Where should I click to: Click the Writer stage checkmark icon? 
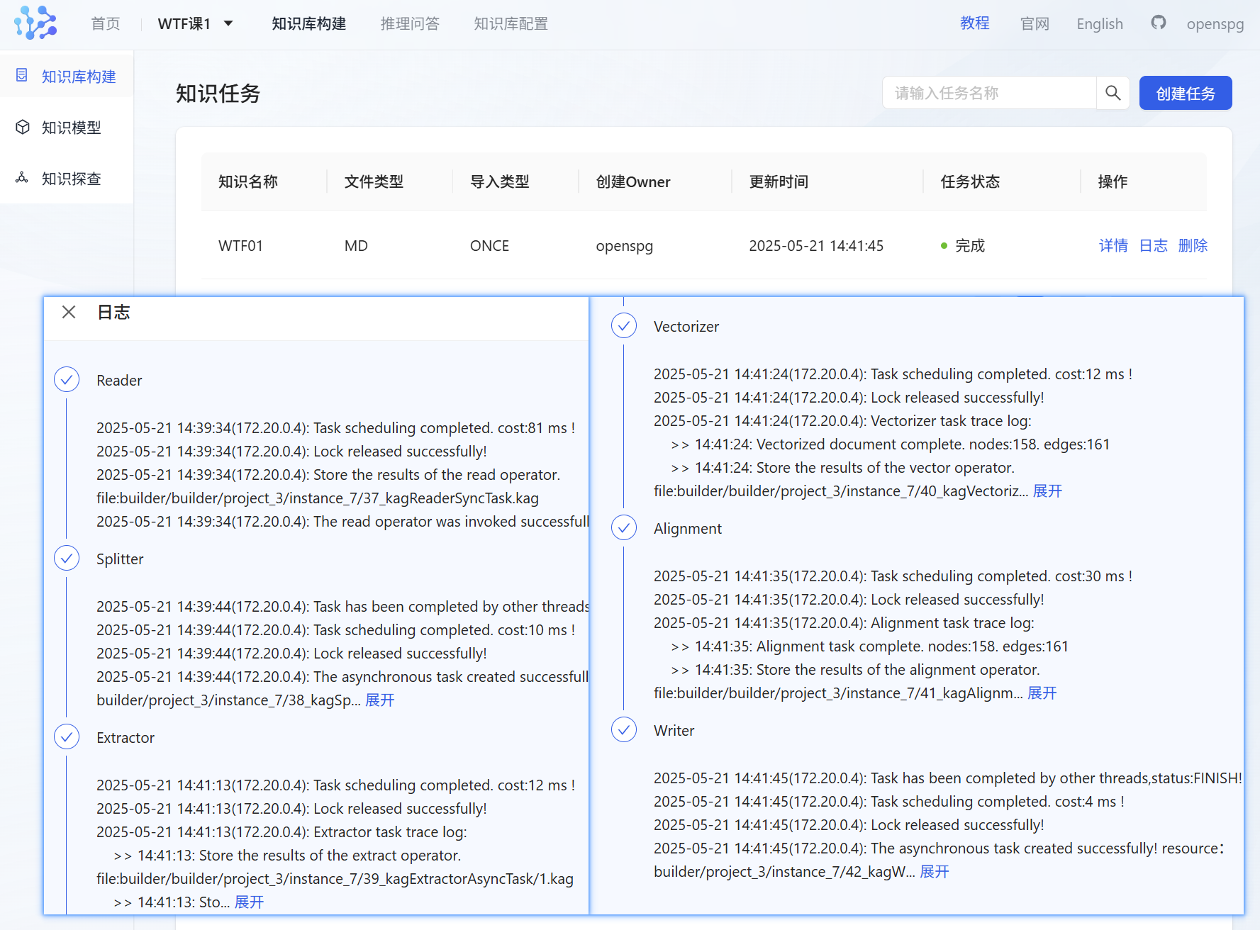(x=624, y=729)
